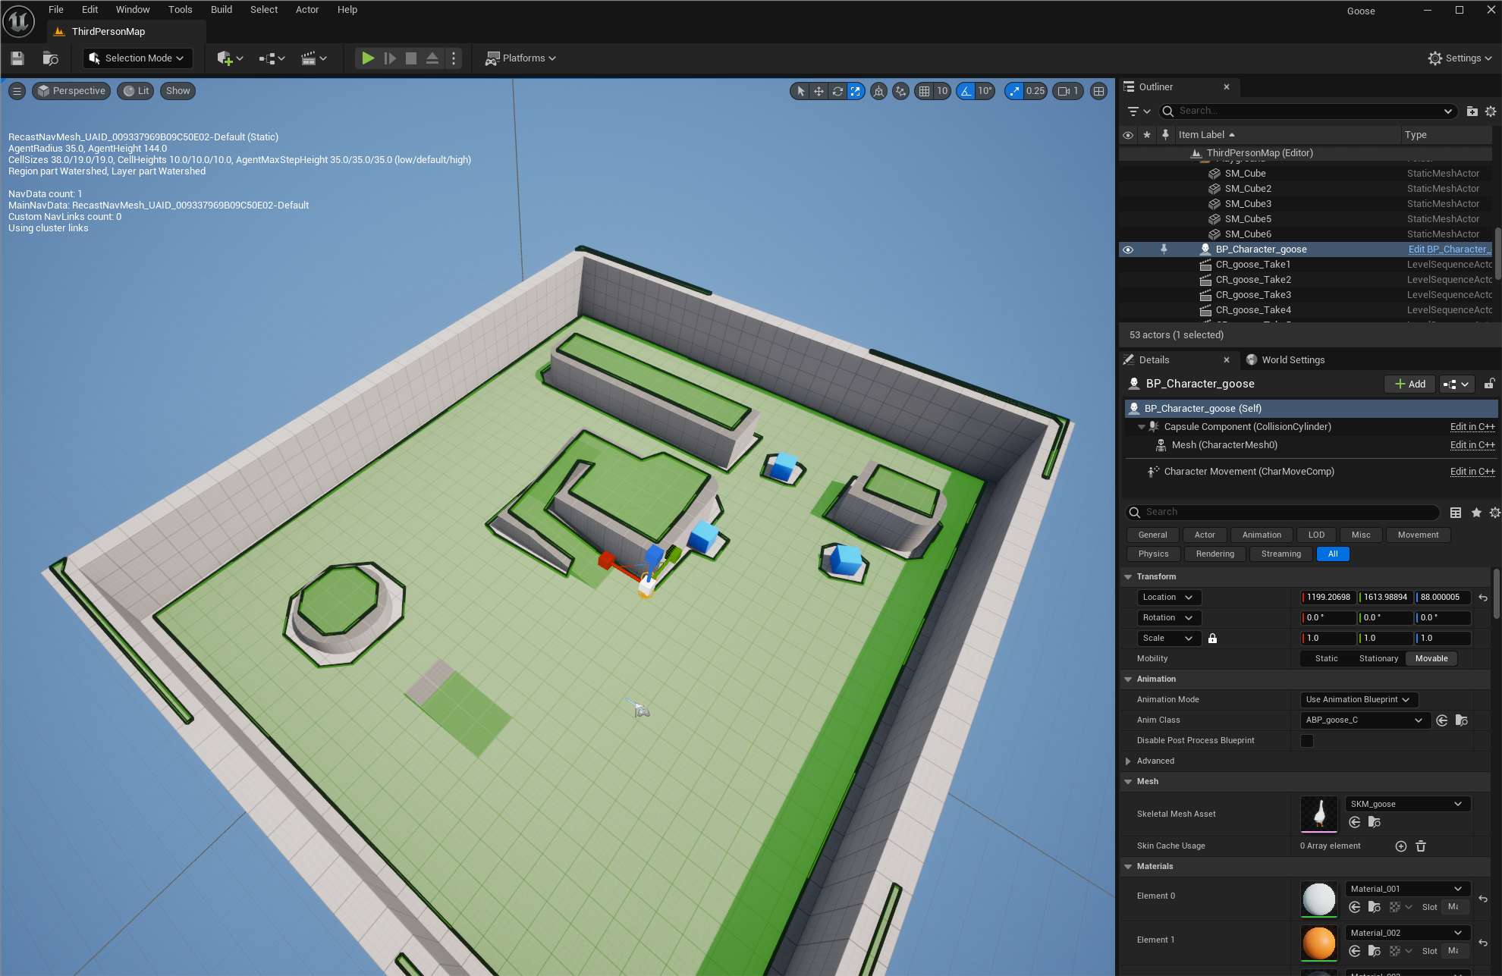The height and width of the screenshot is (976, 1502).
Task: Open the Outliner filter menu
Action: coord(1138,111)
